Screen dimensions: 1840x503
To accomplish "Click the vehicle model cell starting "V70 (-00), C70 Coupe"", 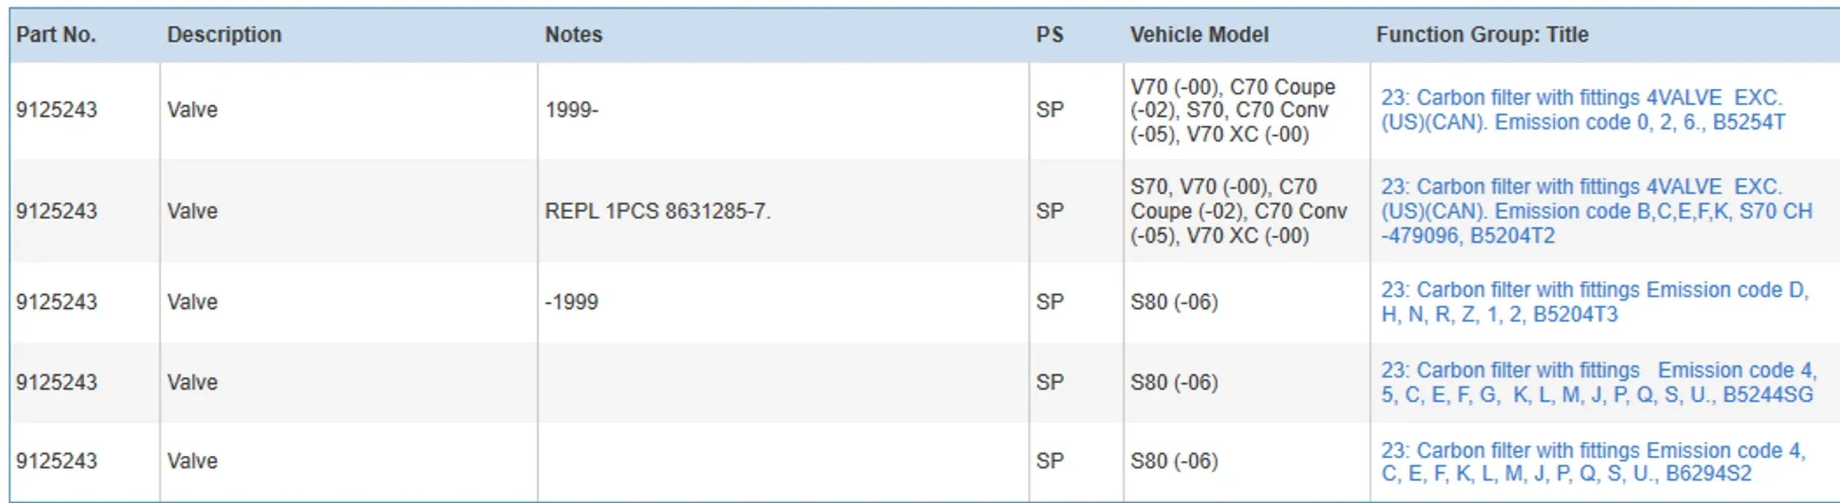I will [x=1232, y=110].
